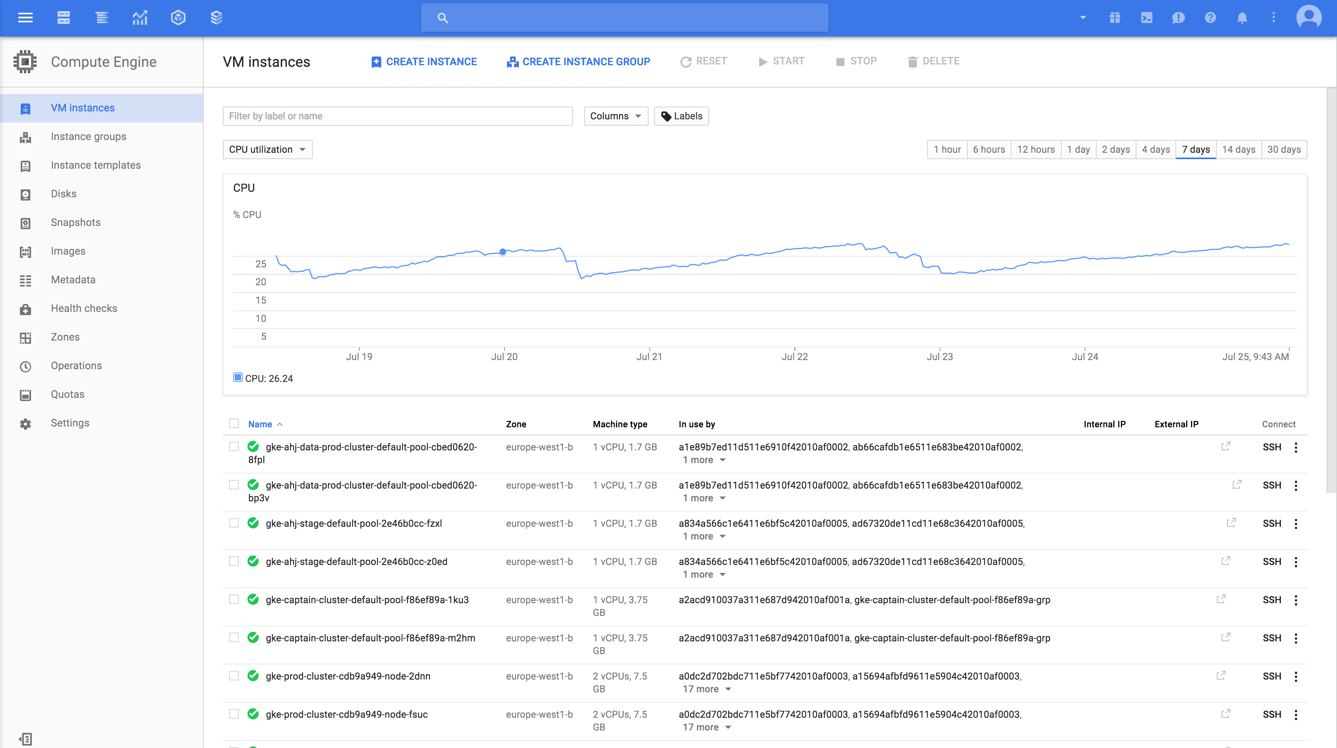This screenshot has height=748, width=1337.
Task: Expand '1 more' for the fzxl instance row
Action: click(x=704, y=536)
